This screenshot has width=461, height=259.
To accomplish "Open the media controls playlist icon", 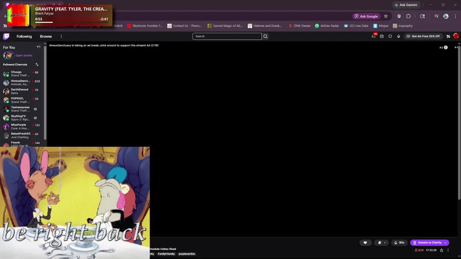I will [x=436, y=16].
